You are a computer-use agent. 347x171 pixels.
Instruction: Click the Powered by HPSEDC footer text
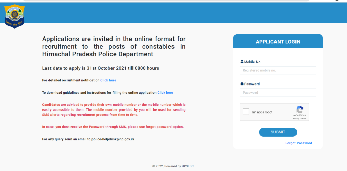click(173, 166)
